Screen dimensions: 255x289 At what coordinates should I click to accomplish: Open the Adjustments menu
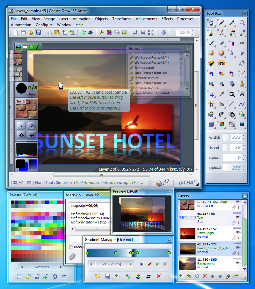pyautogui.click(x=146, y=19)
